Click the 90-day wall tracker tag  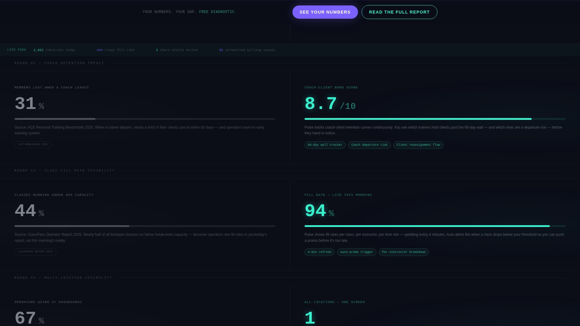(325, 145)
